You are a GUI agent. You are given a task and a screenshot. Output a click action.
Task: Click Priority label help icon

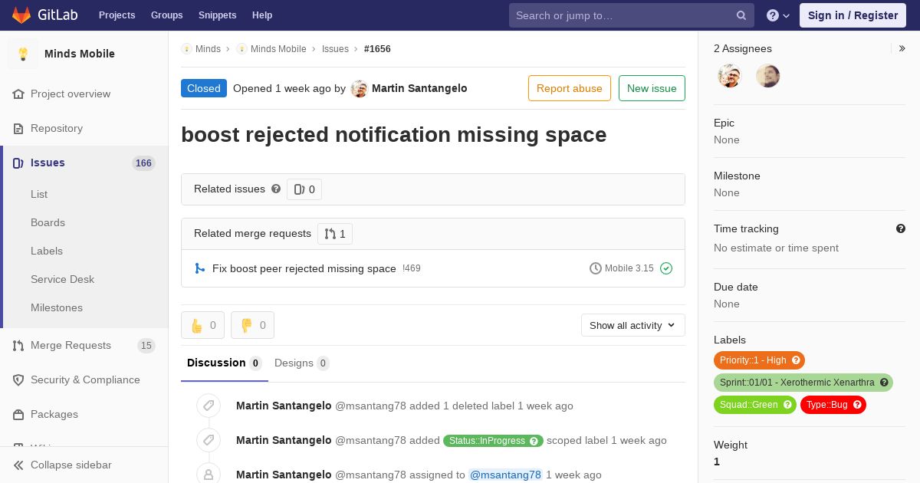(797, 360)
